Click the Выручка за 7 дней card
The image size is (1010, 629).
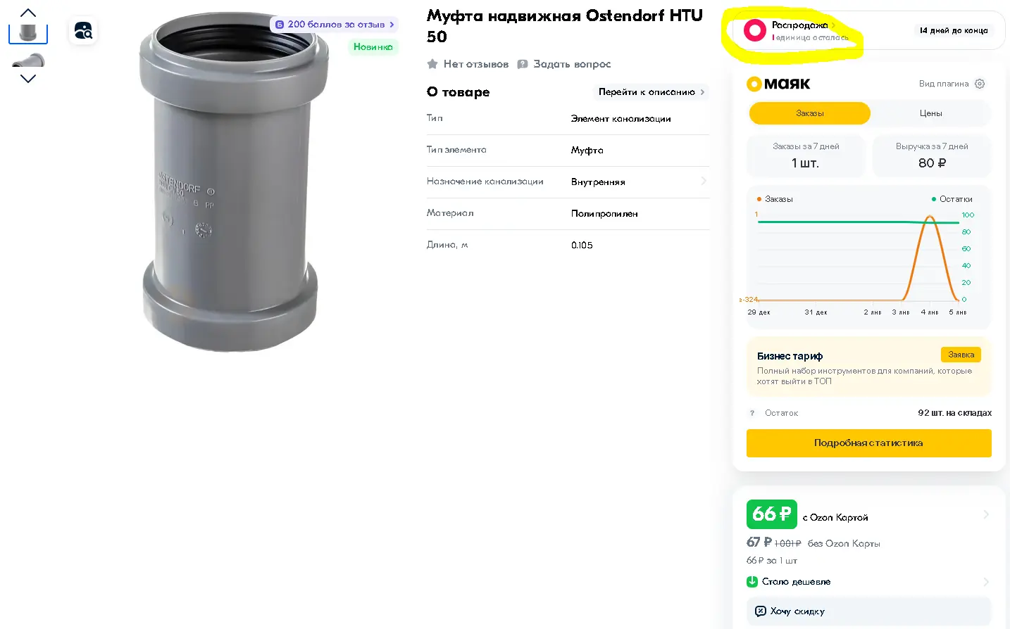(x=932, y=155)
